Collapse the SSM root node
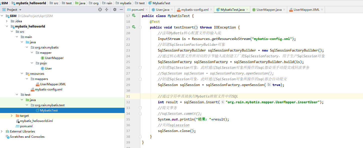The width and height of the screenshot is (363, 148). pos(2,16)
